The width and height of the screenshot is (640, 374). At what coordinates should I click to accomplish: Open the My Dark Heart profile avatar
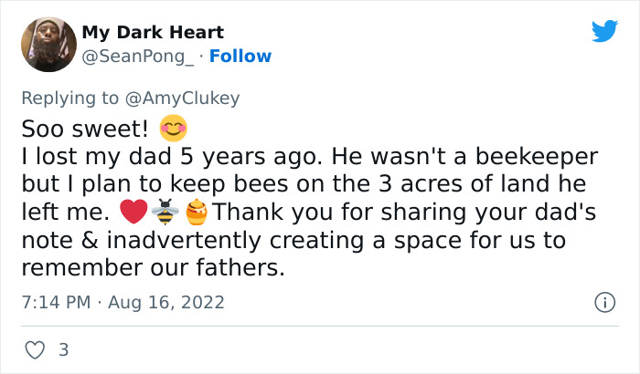(45, 42)
